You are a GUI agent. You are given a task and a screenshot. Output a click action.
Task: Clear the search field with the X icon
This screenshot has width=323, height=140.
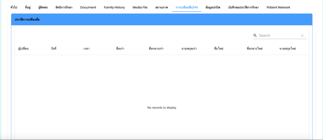(302, 36)
